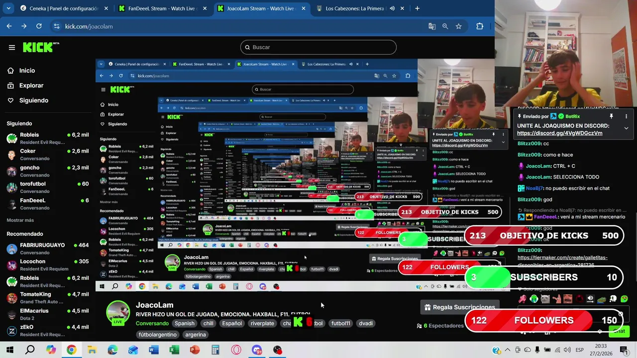The image size is (637, 358).
Task: Switch to Discord in the taskbar
Action: [x=257, y=350]
